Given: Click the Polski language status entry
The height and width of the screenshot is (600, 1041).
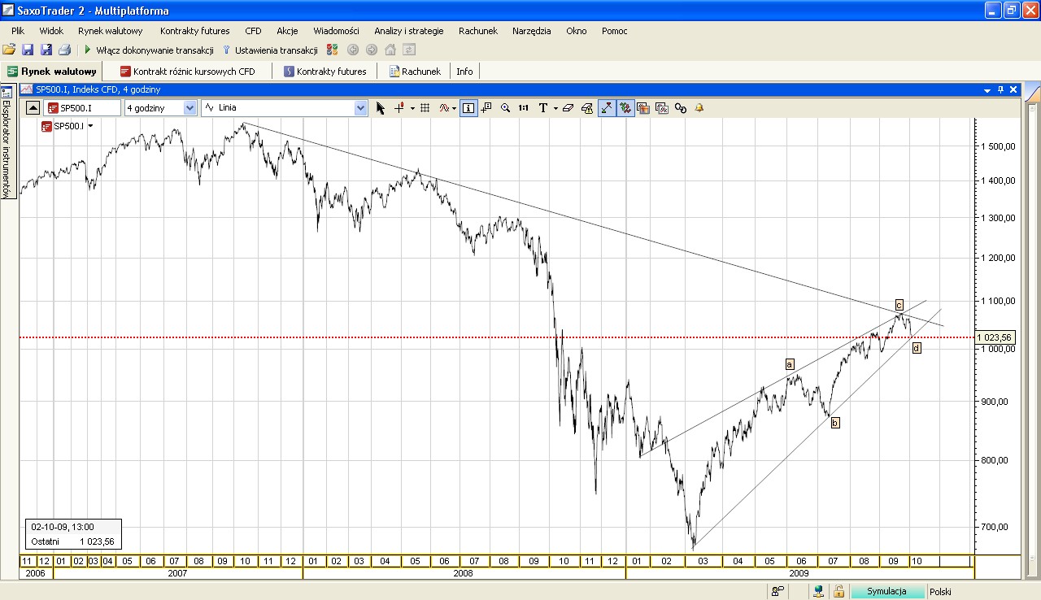Looking at the screenshot, I should pyautogui.click(x=940, y=592).
